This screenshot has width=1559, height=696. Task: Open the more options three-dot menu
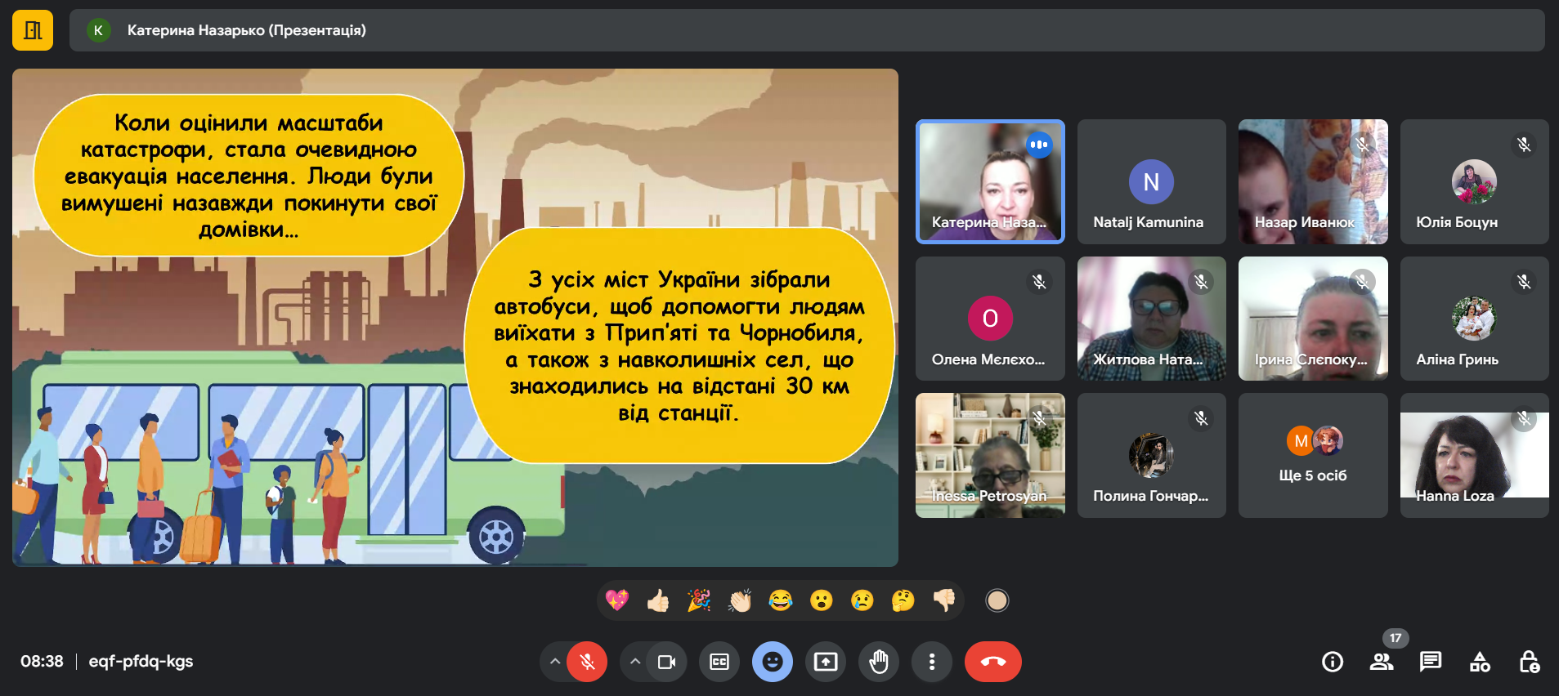(932, 662)
